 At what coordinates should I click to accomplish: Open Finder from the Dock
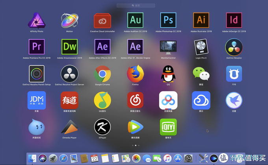coord(32,158)
